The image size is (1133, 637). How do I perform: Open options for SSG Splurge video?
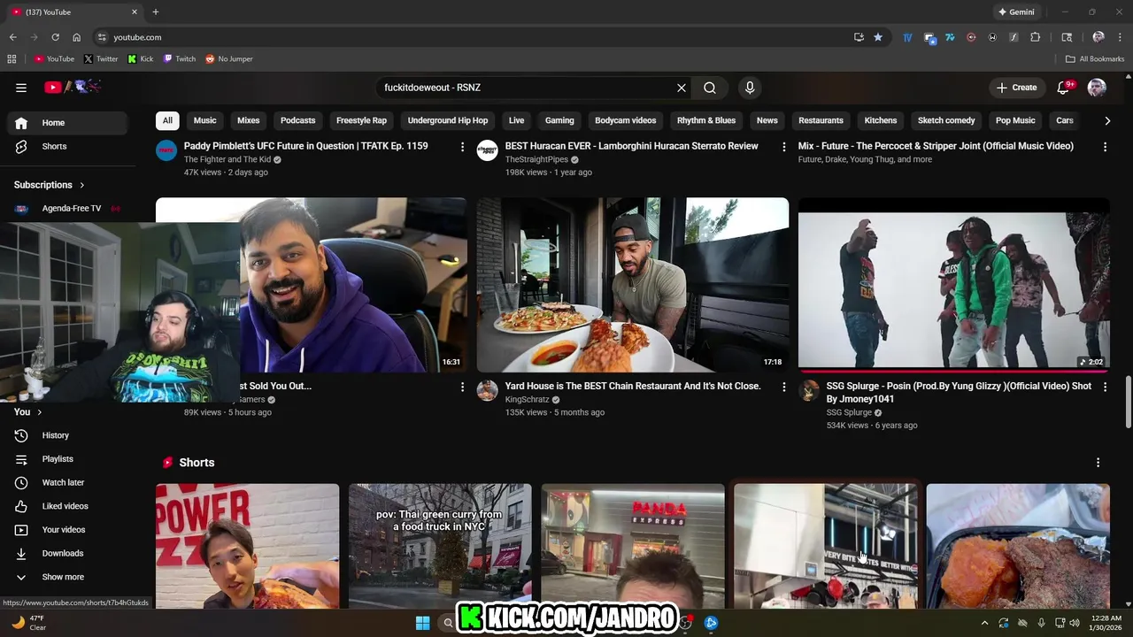coord(1105,387)
